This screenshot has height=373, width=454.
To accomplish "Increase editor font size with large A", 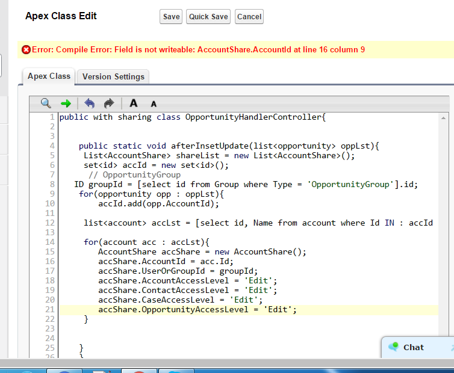I will click(x=134, y=103).
